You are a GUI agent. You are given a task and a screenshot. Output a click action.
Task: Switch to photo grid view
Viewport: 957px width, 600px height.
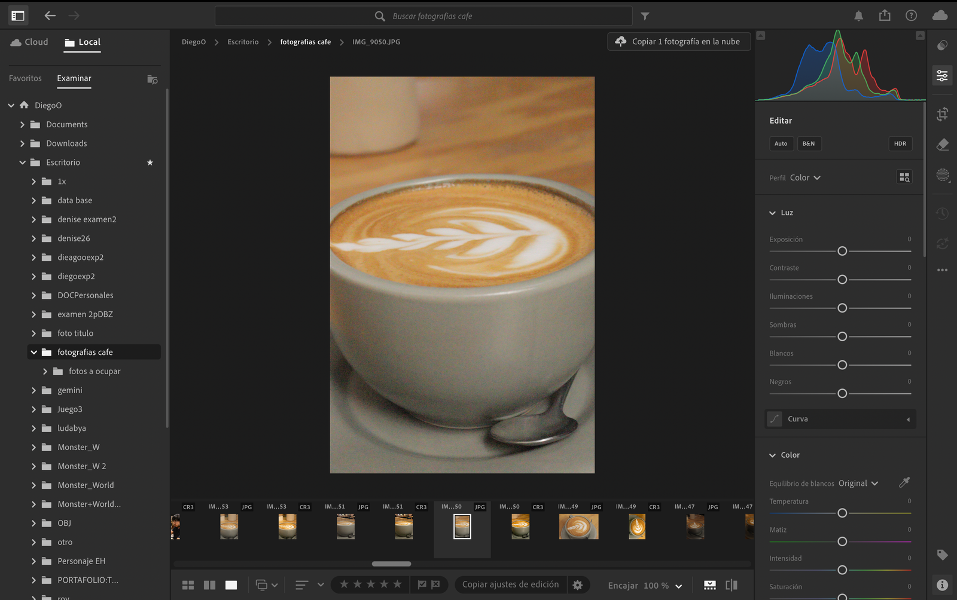188,585
